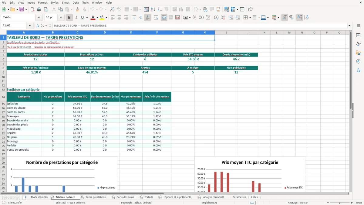Print the spreadsheet via printer icon
This screenshot has height=205, width=364.
[x=39, y=9]
